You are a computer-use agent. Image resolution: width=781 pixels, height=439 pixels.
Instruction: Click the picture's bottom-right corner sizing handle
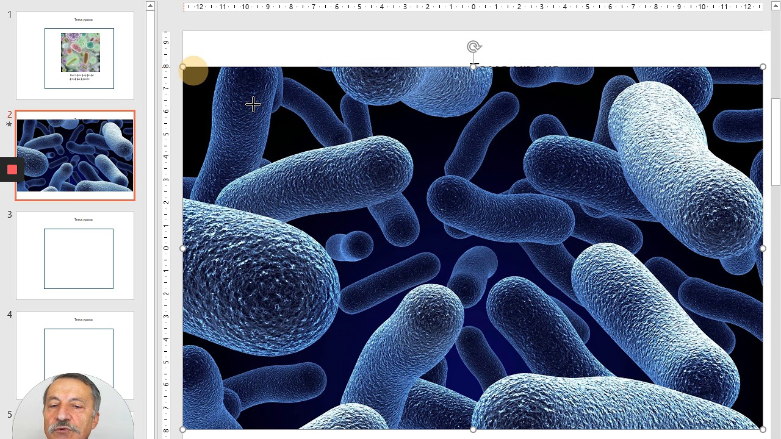(x=763, y=429)
